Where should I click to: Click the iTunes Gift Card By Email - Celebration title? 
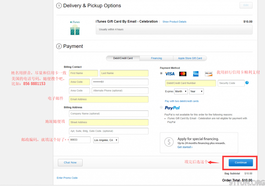point(127,22)
